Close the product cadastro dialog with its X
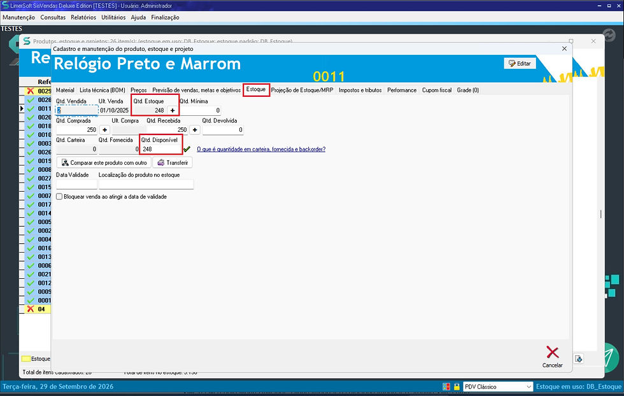624x396 pixels. point(564,48)
